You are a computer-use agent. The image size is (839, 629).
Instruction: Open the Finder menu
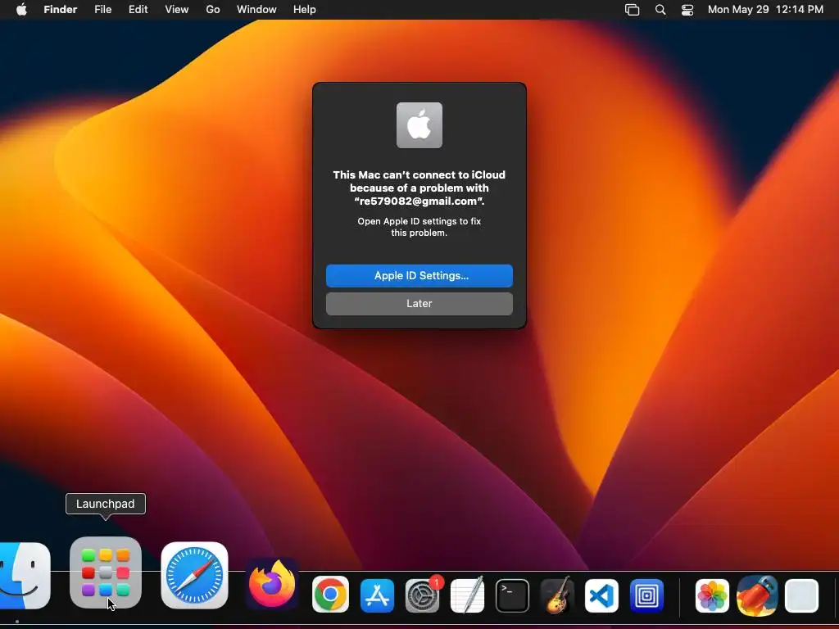[61, 10]
